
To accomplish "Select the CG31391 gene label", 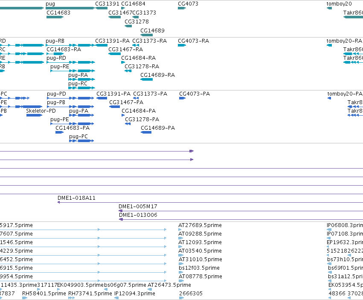I will [x=107, y=4].
